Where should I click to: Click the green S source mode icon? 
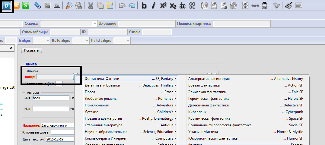coord(25,5)
